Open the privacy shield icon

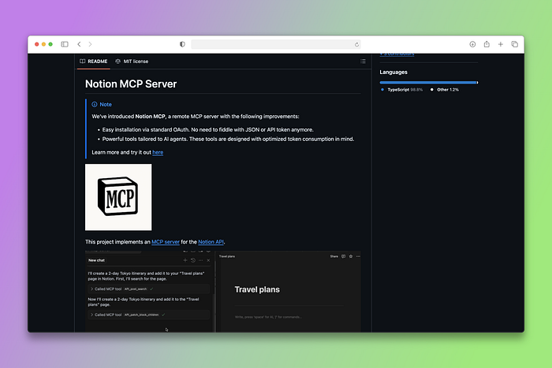click(x=182, y=44)
